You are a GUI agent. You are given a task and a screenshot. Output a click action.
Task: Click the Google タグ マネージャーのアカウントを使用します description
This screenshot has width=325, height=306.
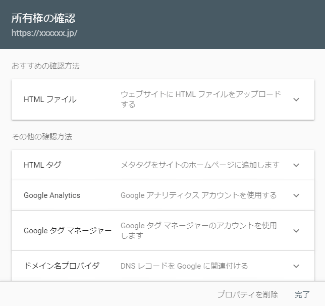coord(198,230)
